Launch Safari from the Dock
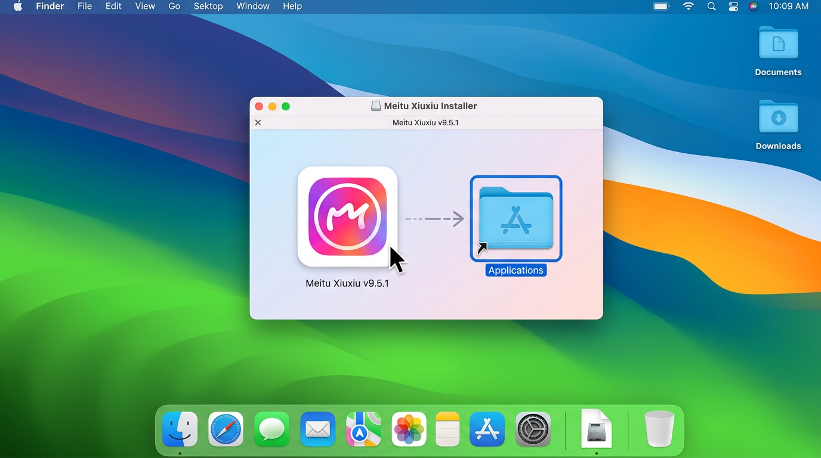The width and height of the screenshot is (821, 458). (x=226, y=429)
